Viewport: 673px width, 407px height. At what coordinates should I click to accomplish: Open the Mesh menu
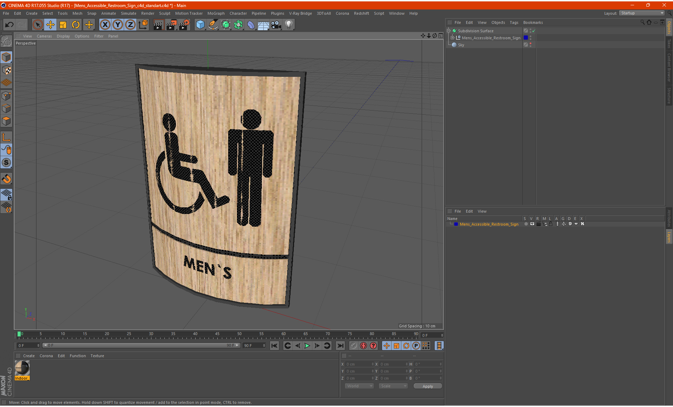77,13
